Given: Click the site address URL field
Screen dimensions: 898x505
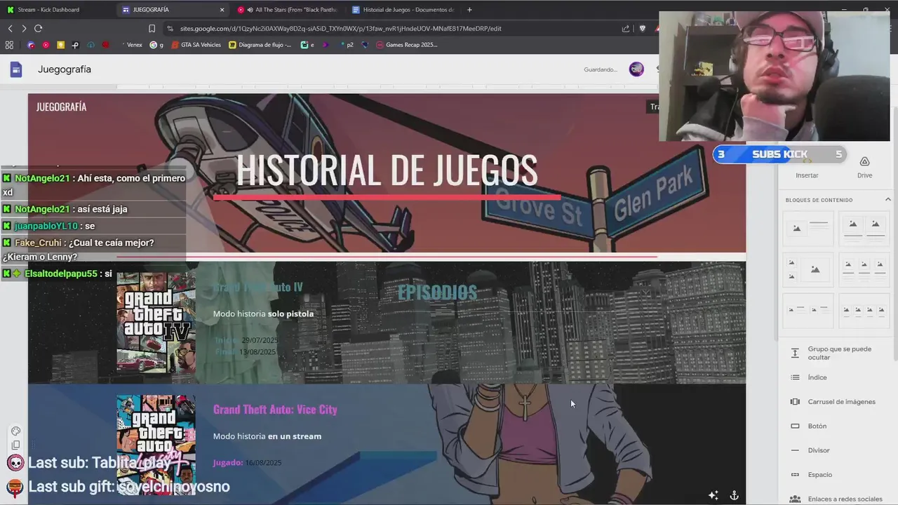Looking at the screenshot, I should tap(393, 29).
